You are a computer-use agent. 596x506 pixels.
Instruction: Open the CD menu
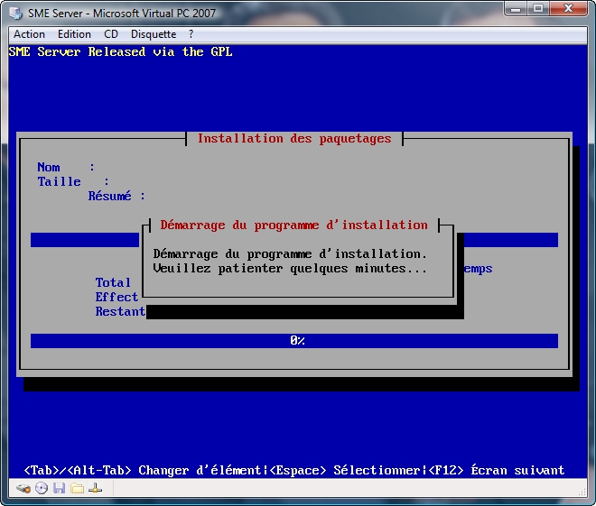(111, 34)
